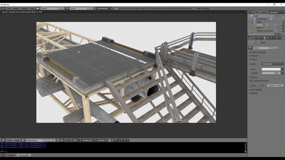Open the Image editor type selector icon

pyautogui.click(x=4, y=140)
